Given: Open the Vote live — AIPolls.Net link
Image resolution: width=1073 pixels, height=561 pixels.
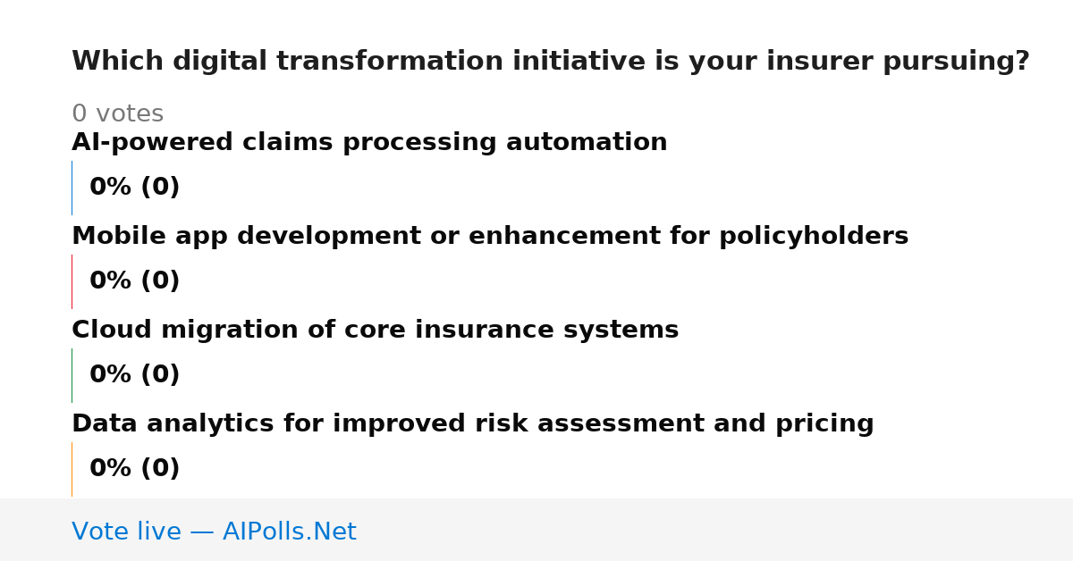Looking at the screenshot, I should [214, 532].
